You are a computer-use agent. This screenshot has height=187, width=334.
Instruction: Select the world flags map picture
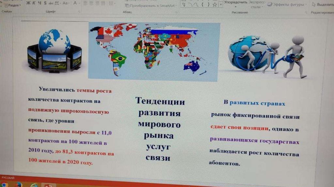point(154,52)
